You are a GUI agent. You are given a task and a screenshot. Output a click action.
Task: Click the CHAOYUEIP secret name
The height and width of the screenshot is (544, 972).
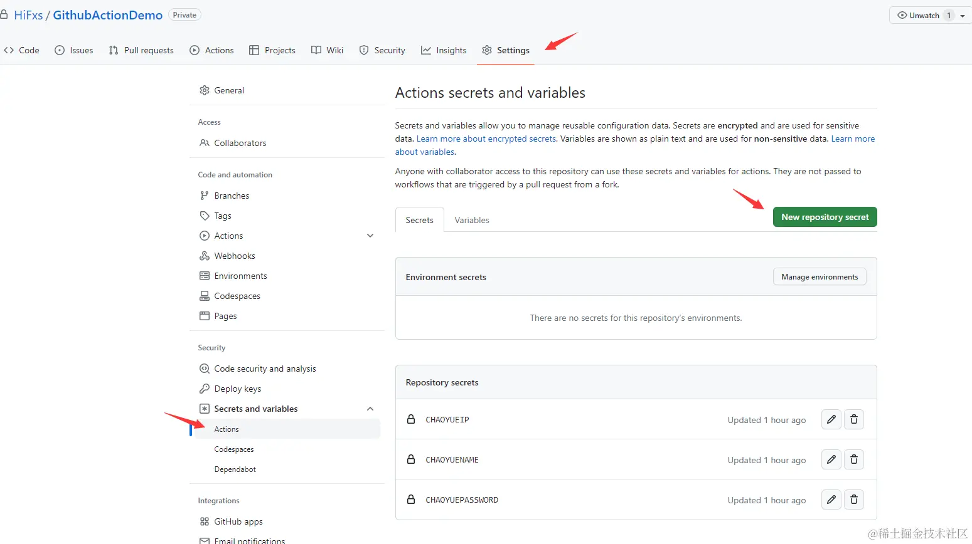coord(447,419)
